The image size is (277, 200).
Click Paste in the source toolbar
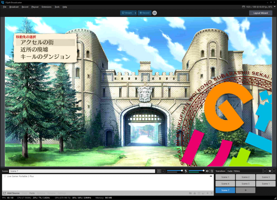tap(32, 193)
